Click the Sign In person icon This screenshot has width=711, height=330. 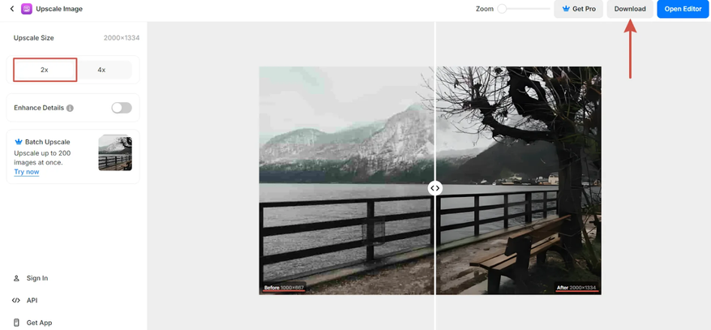[17, 278]
